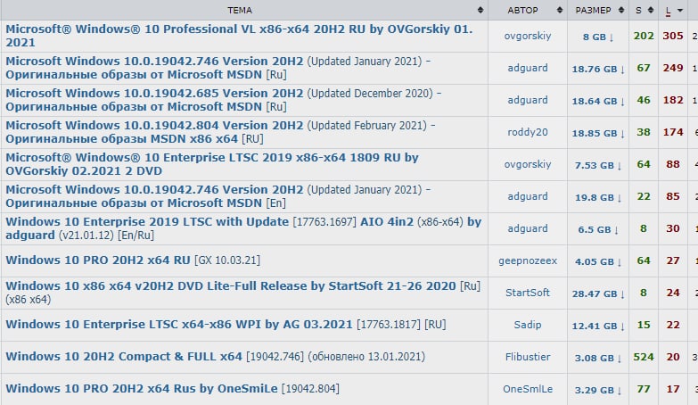Select seeders count 202
The height and width of the screenshot is (405, 698).
coord(644,36)
